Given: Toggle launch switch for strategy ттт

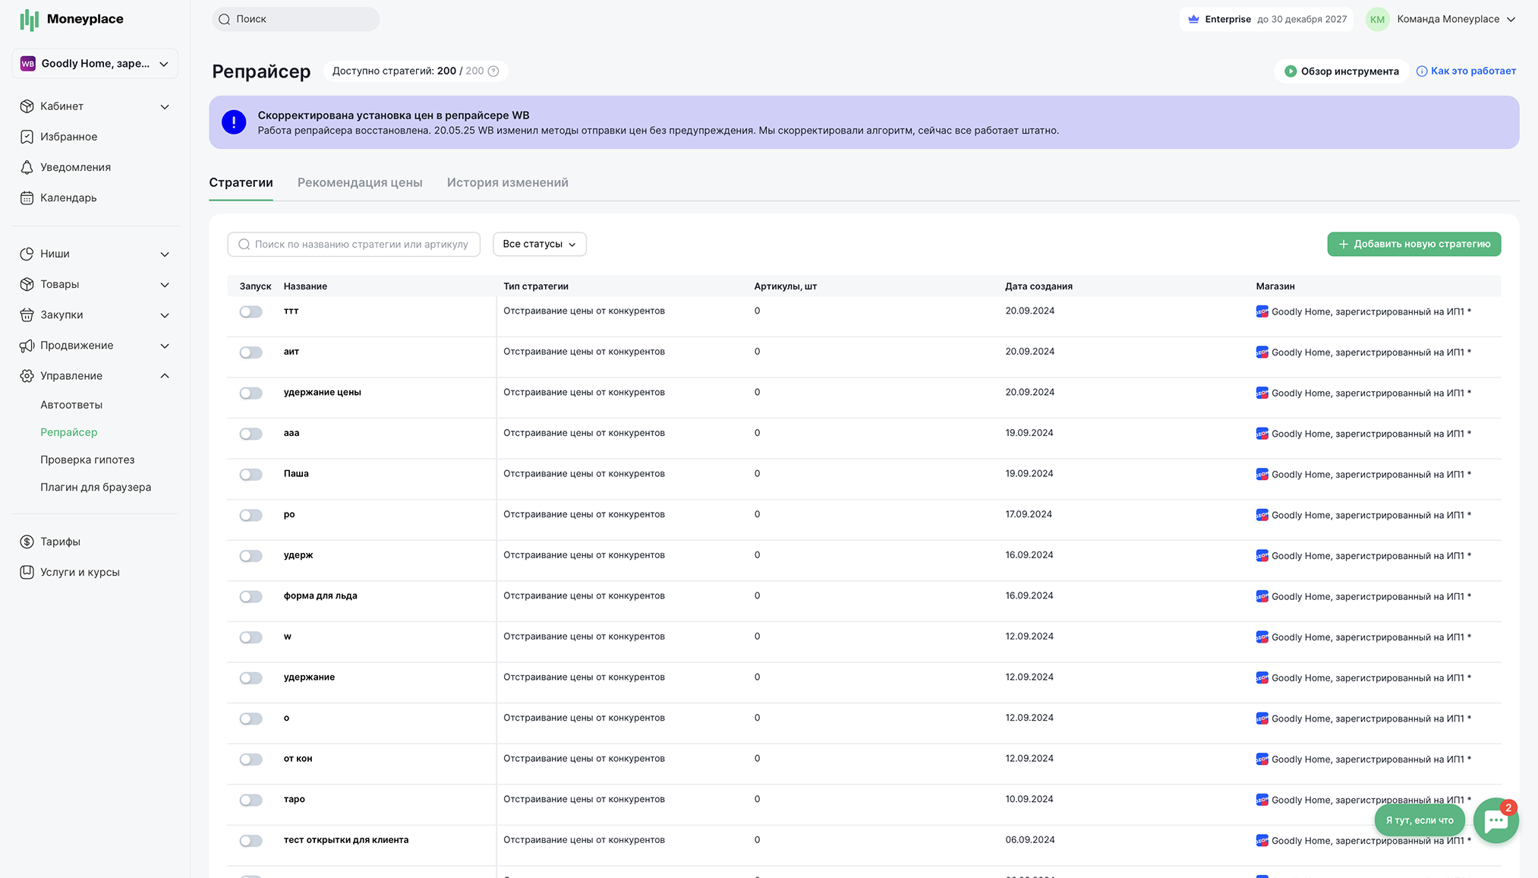Looking at the screenshot, I should pos(251,312).
